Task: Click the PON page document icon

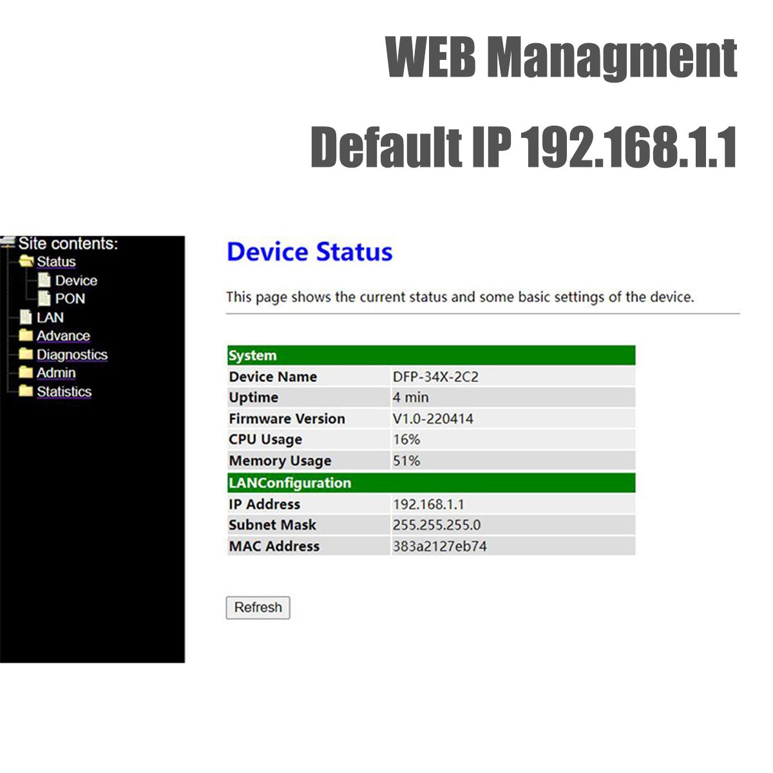Action: pyautogui.click(x=44, y=298)
